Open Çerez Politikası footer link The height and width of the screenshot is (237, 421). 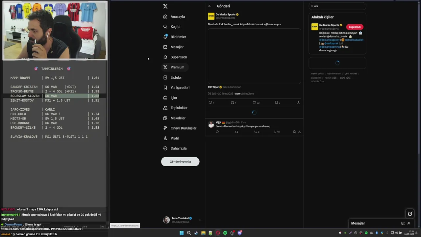pyautogui.click(x=351, y=74)
